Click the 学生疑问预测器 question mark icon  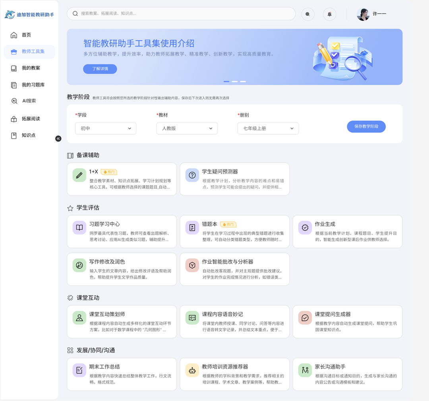pos(192,175)
